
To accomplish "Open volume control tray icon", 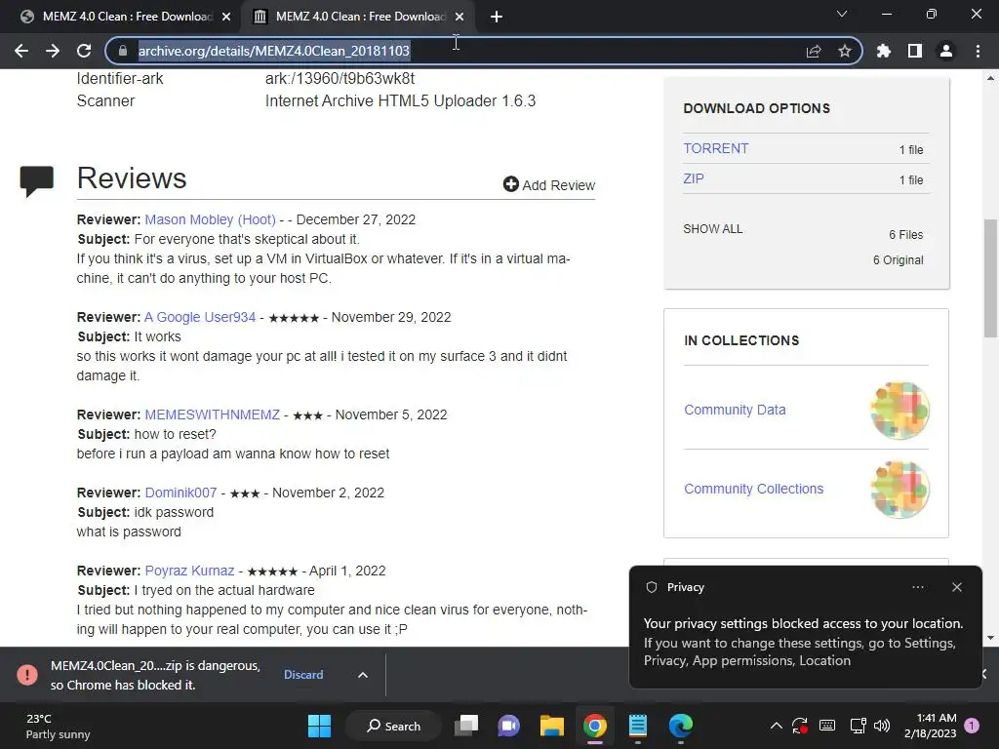I will pos(882,726).
